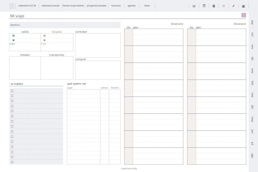This screenshot has width=258, height=172.
Task: Click the salida calendar date icon
Action: pyautogui.click(x=14, y=36)
